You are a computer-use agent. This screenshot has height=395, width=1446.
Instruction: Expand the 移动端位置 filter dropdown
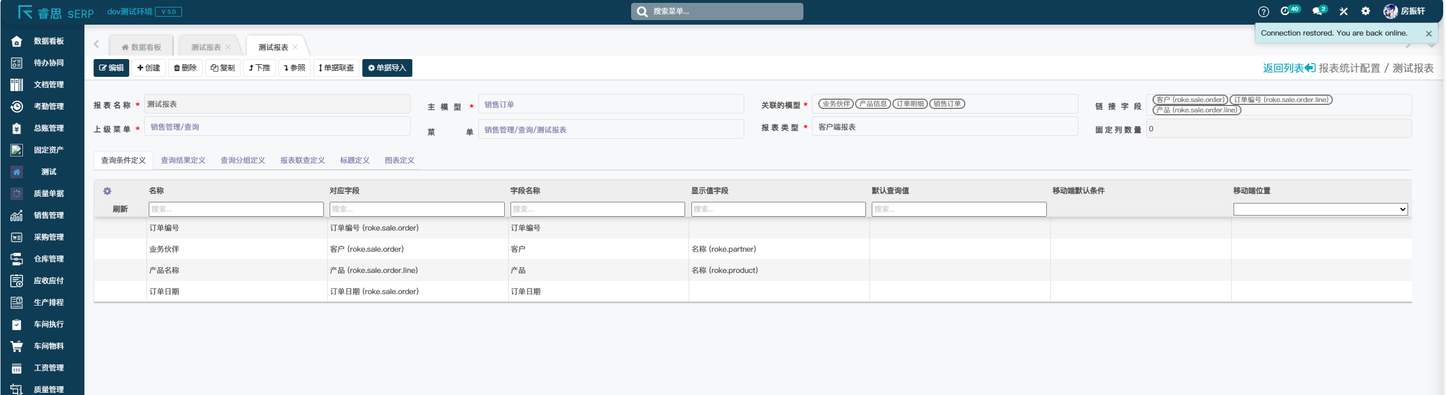(x=1320, y=209)
